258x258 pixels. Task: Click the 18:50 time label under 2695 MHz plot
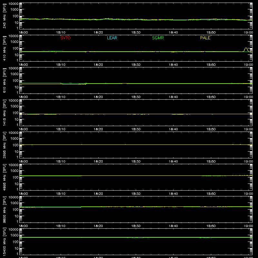(x=211, y=162)
